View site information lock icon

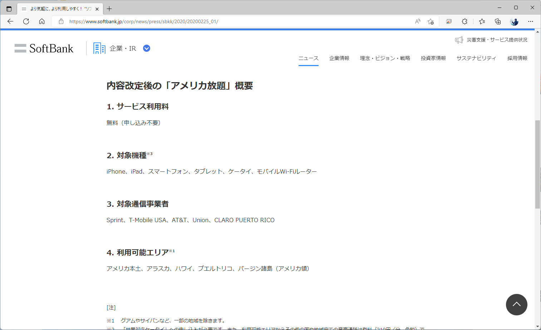(61, 21)
